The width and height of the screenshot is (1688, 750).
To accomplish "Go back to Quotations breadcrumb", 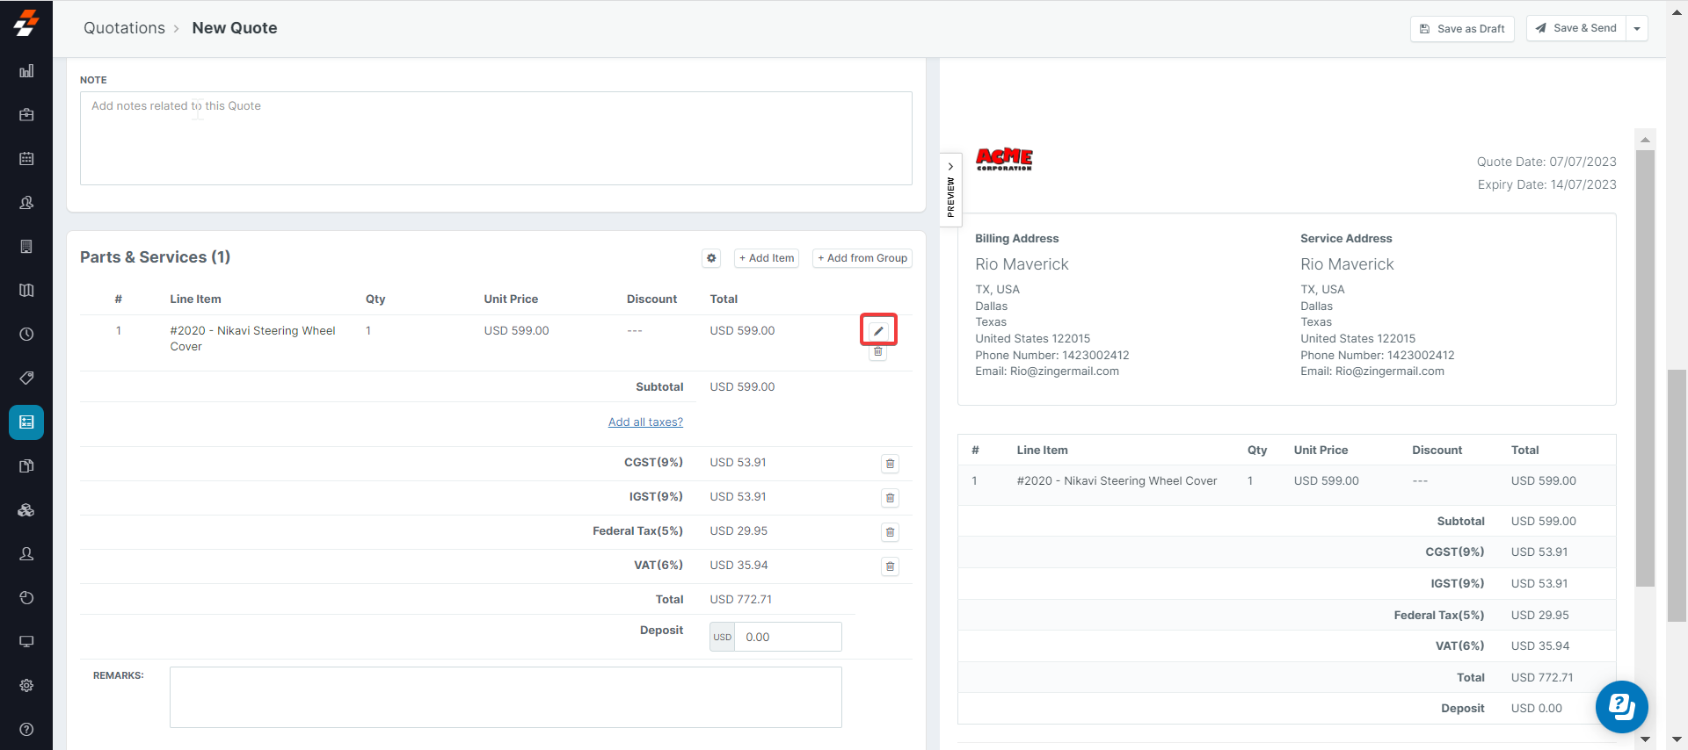I will (x=124, y=28).
